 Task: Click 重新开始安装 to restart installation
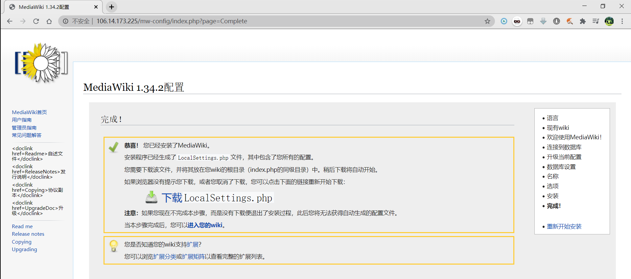point(564,227)
